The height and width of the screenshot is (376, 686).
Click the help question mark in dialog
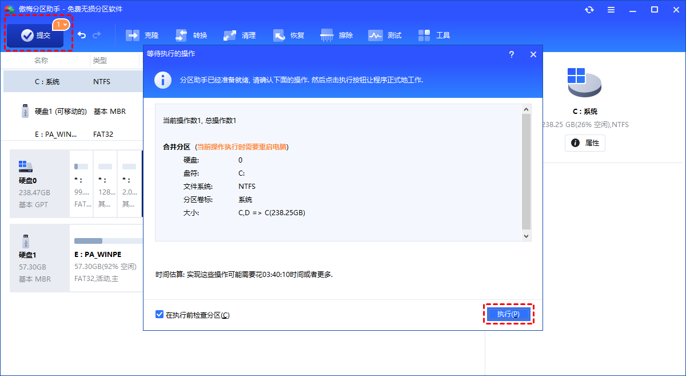pos(511,54)
